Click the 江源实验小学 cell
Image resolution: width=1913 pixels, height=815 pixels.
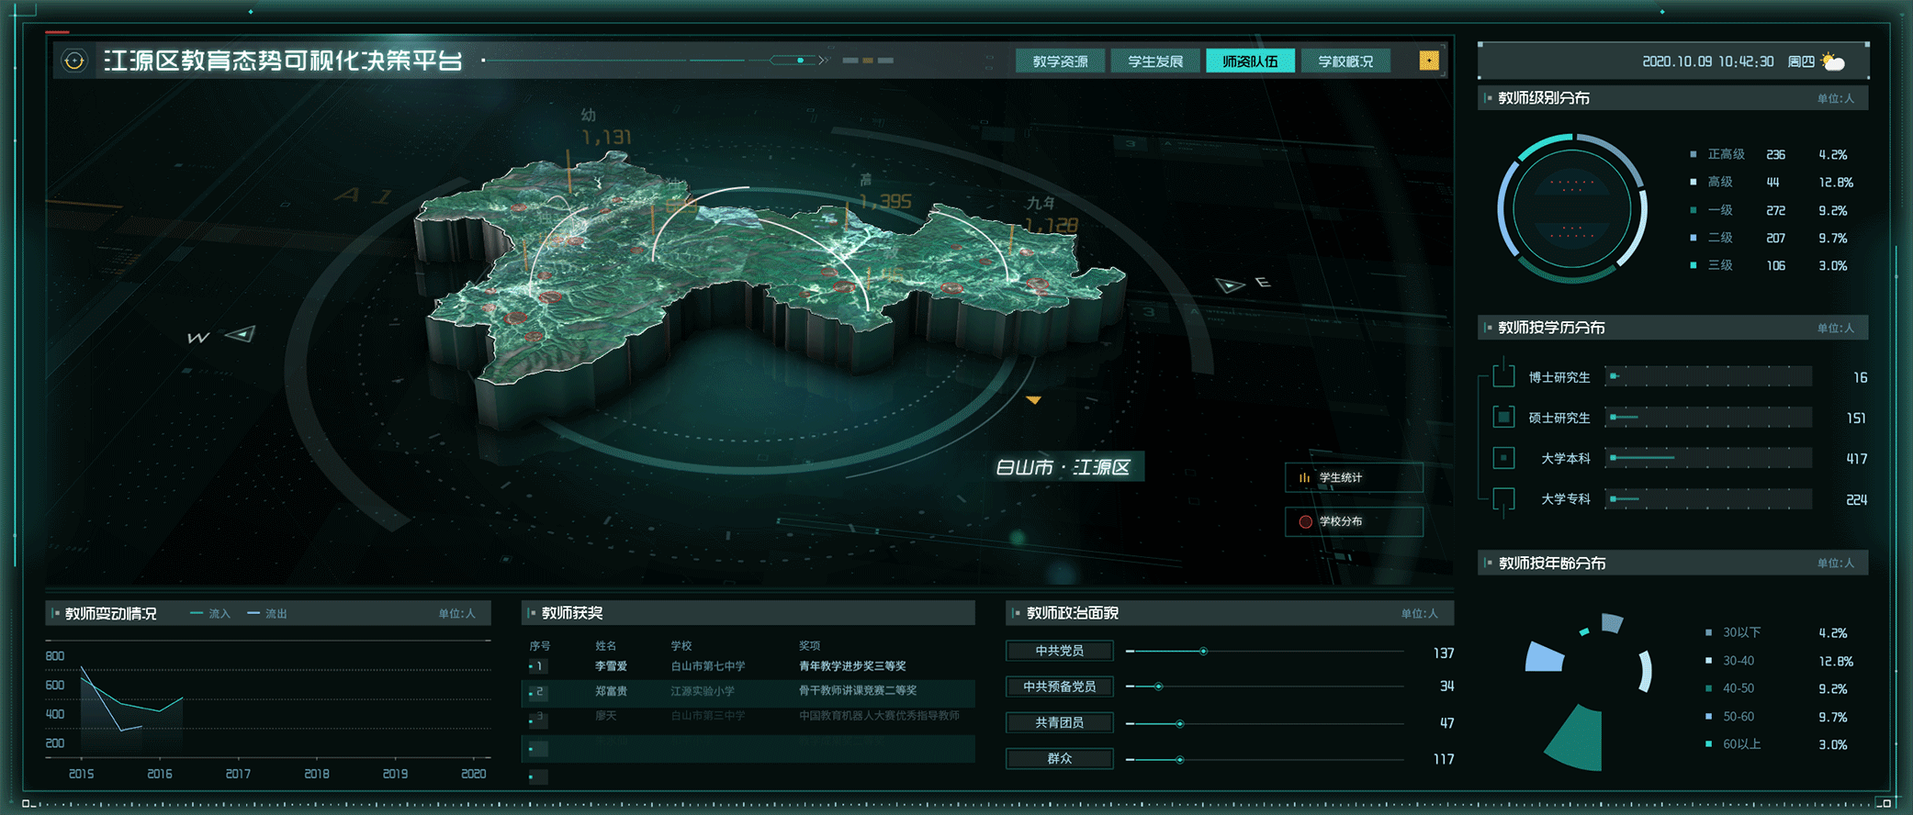coord(703,691)
